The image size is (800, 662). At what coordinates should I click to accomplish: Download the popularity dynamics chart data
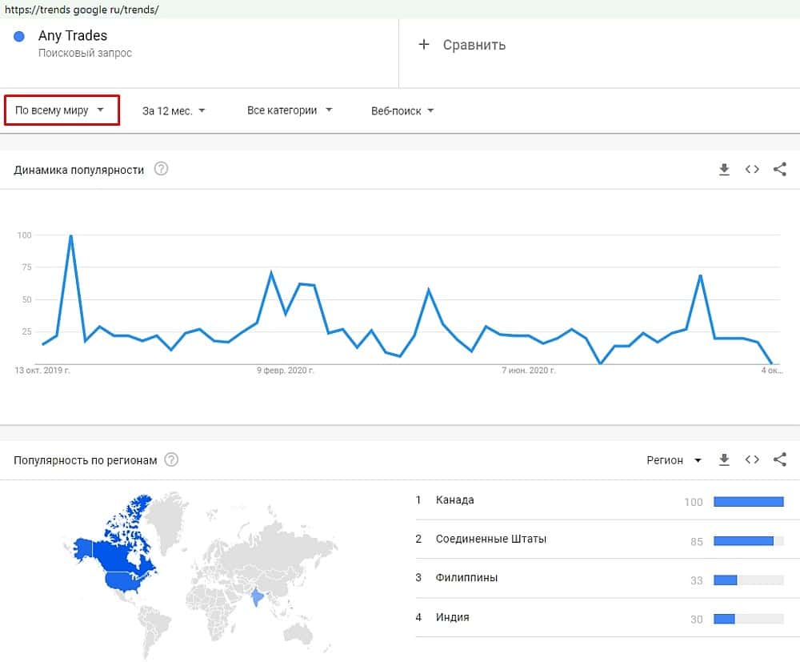[x=724, y=169]
